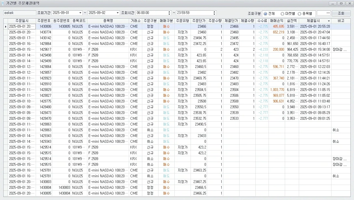The width and height of the screenshot is (354, 200).
Task: Click the order price cell 23505,75
Action: pos(199,96)
